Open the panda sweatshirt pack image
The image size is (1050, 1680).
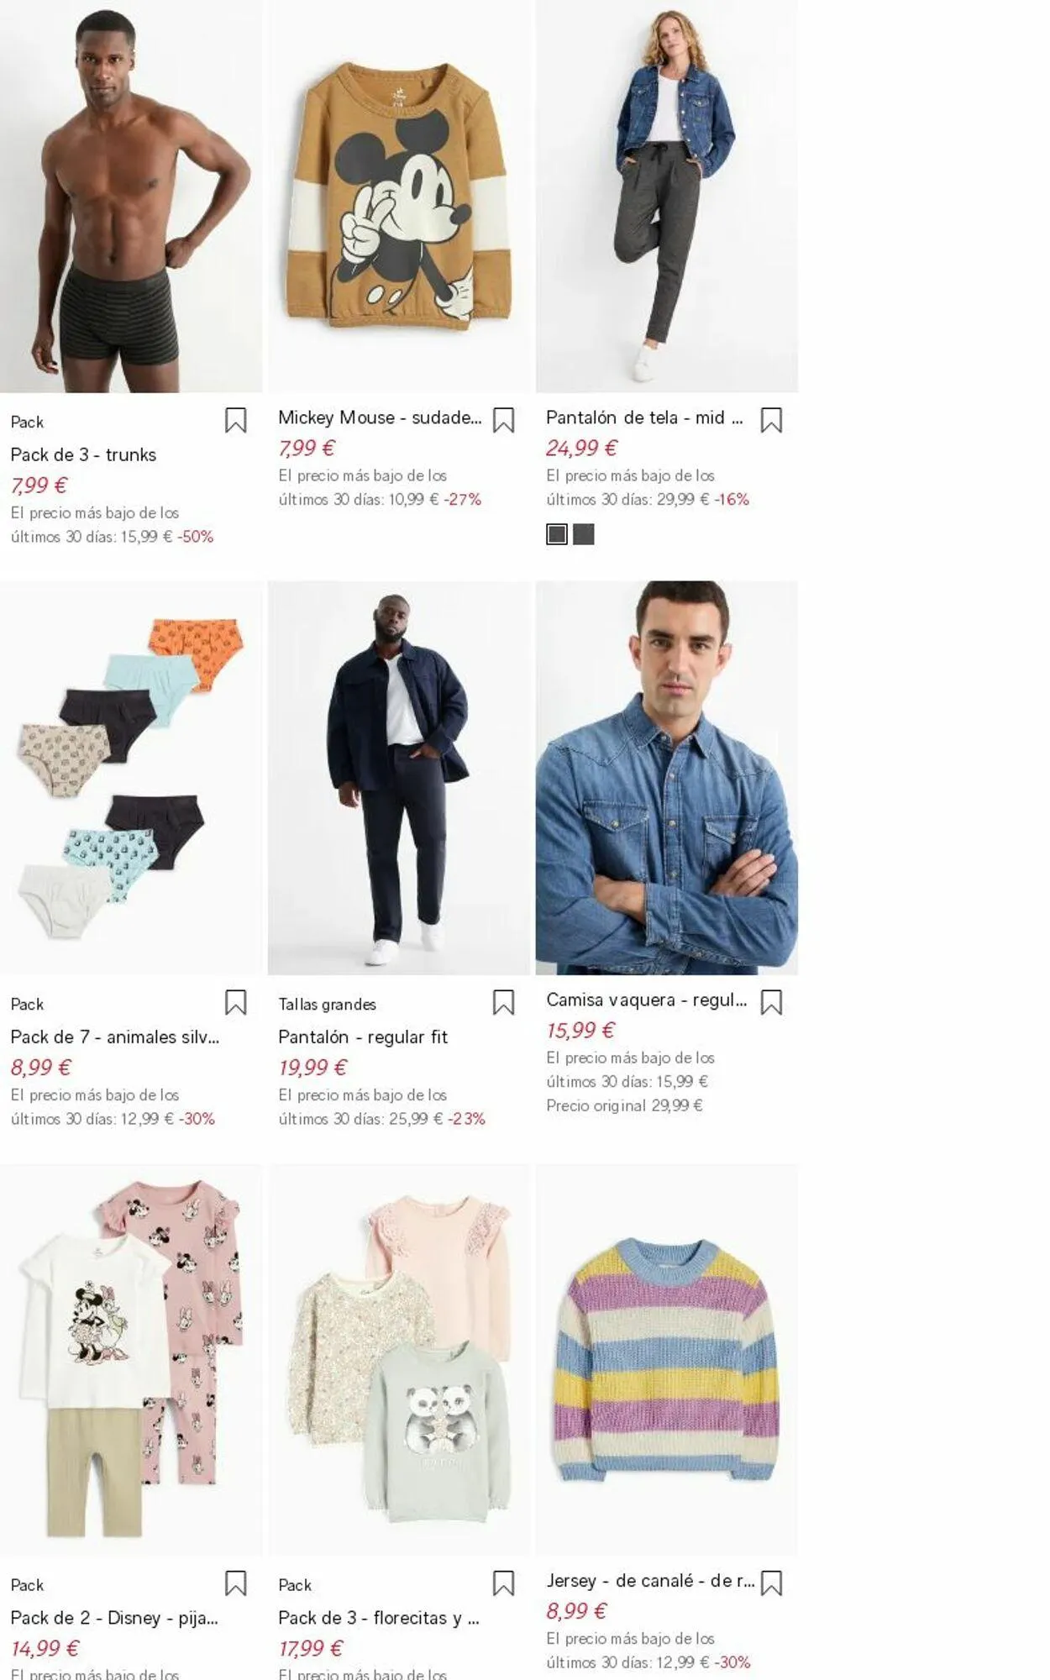[399, 1360]
